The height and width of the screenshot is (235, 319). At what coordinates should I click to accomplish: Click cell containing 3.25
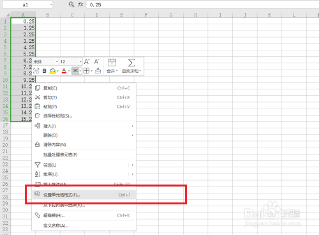(23, 41)
